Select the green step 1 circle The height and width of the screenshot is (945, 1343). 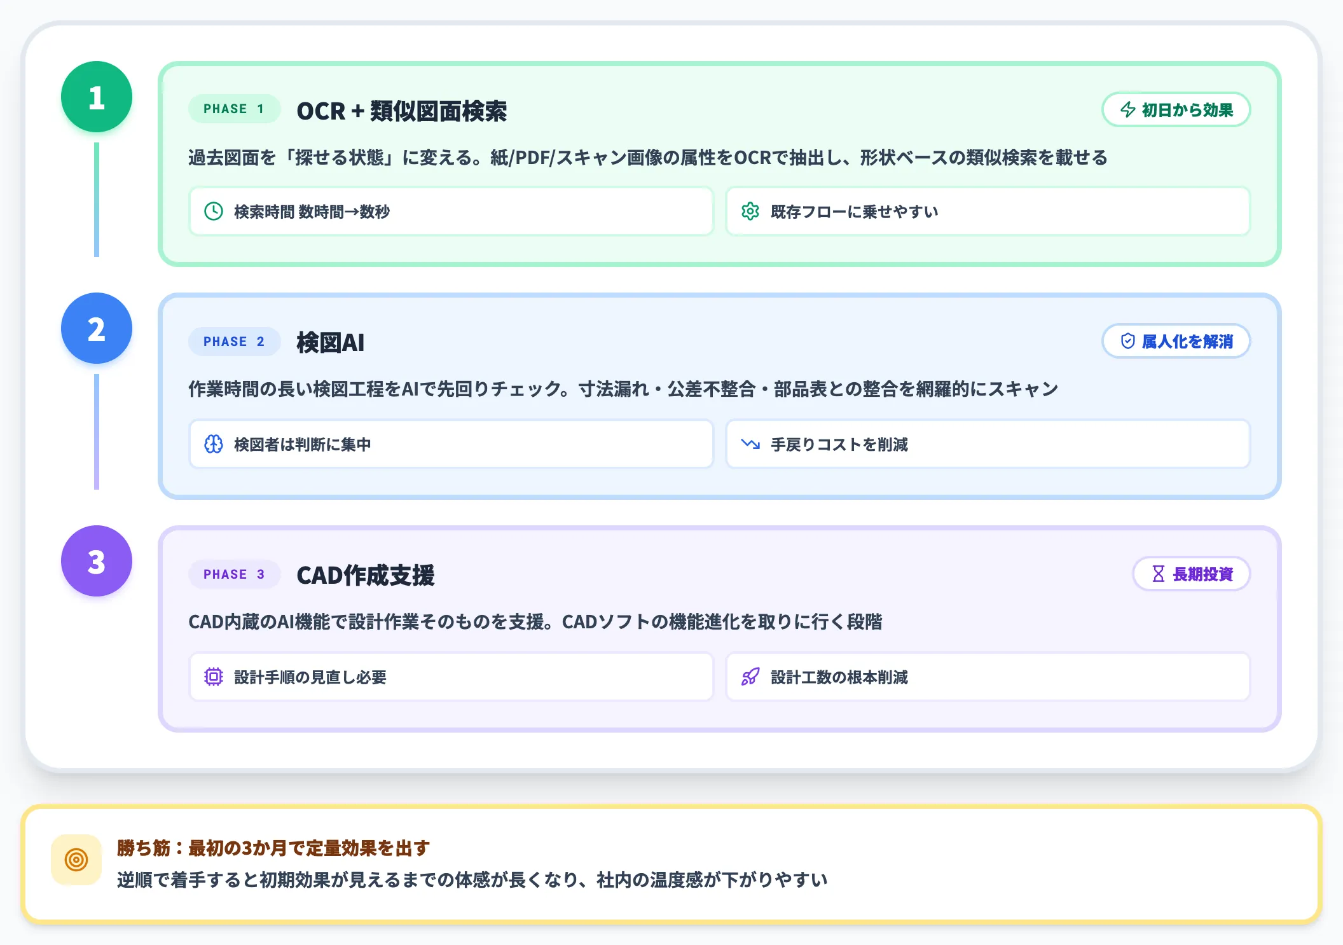97,97
